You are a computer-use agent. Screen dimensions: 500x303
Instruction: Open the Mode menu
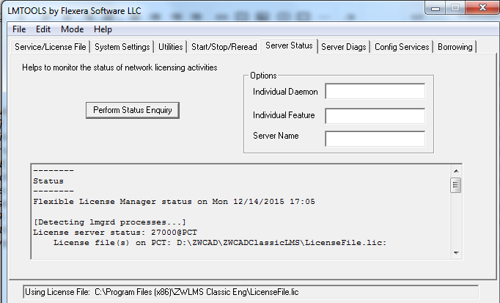tap(72, 29)
